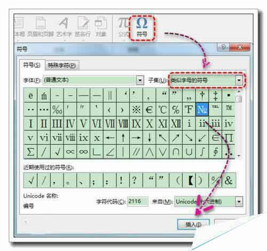
Task: Pick the ∏ product symbol
Action: [x=229, y=138]
